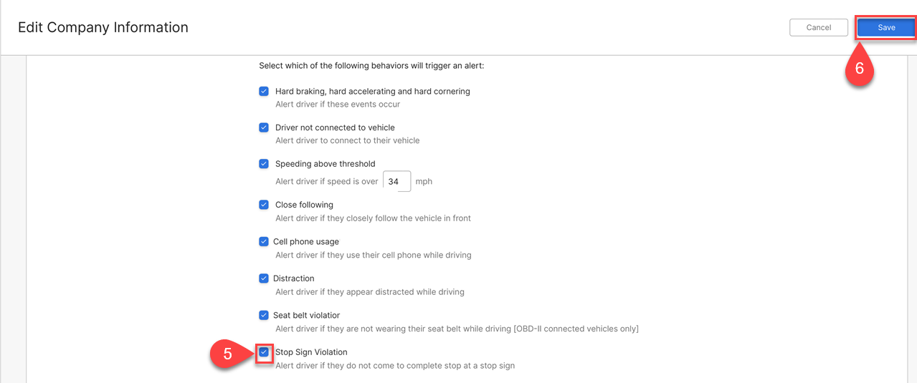Toggle the Stop Sign Violation checkbox
This screenshot has height=383, width=917.
[x=264, y=352]
